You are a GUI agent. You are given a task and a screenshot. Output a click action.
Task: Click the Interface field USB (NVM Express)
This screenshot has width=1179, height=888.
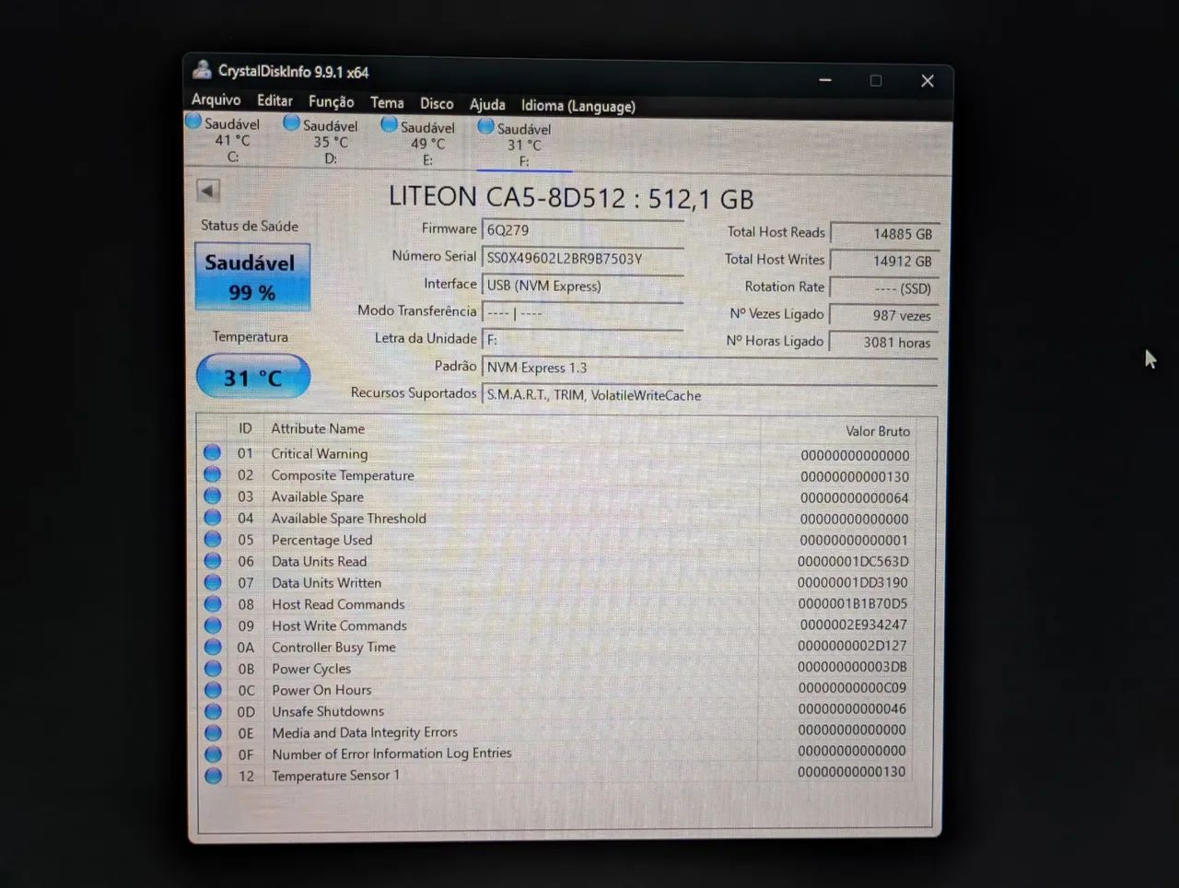(583, 286)
